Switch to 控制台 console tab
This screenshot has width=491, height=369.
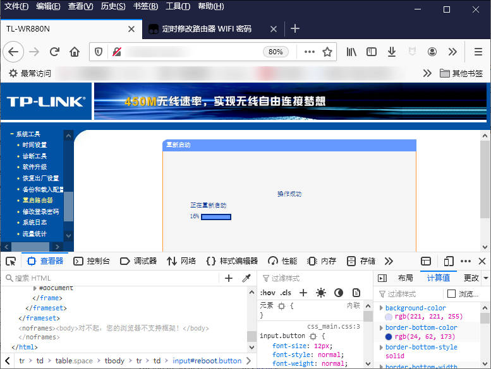pyautogui.click(x=92, y=261)
